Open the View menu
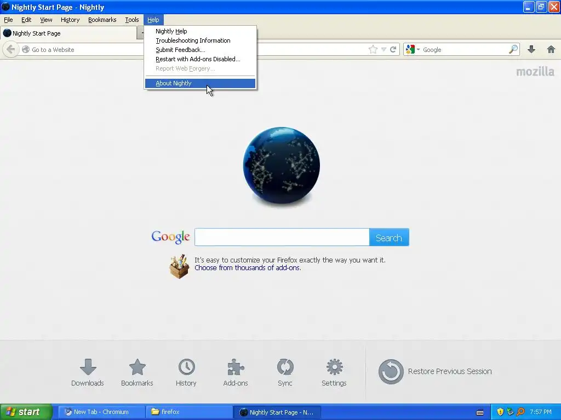Screen dimensions: 561x420 [x=46, y=20]
